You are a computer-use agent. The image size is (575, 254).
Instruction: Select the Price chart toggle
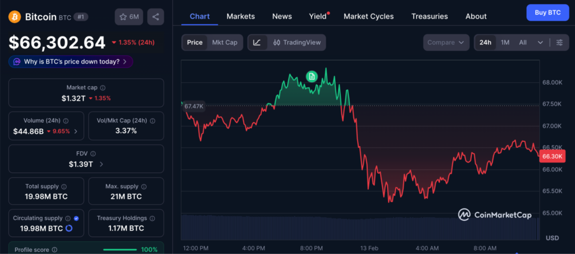pos(195,42)
